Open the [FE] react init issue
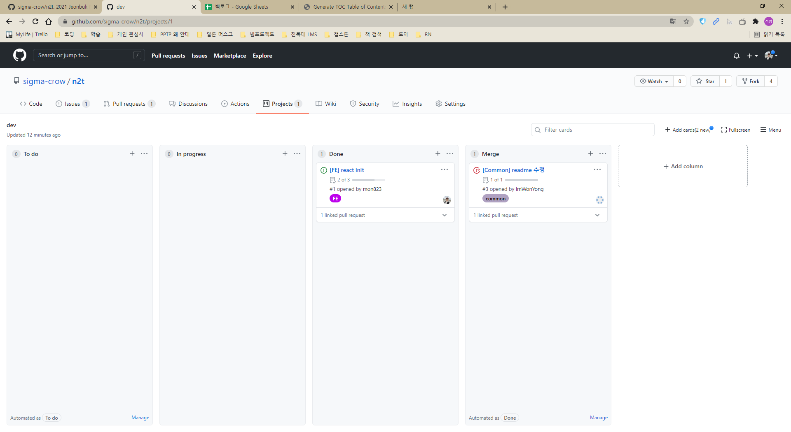The height and width of the screenshot is (432, 791). pyautogui.click(x=347, y=170)
